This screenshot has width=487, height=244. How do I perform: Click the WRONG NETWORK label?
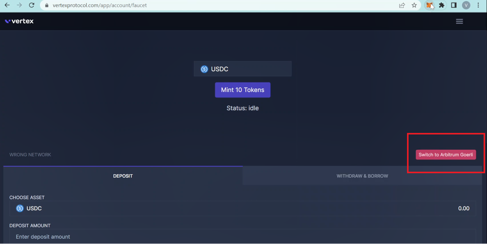coord(30,155)
